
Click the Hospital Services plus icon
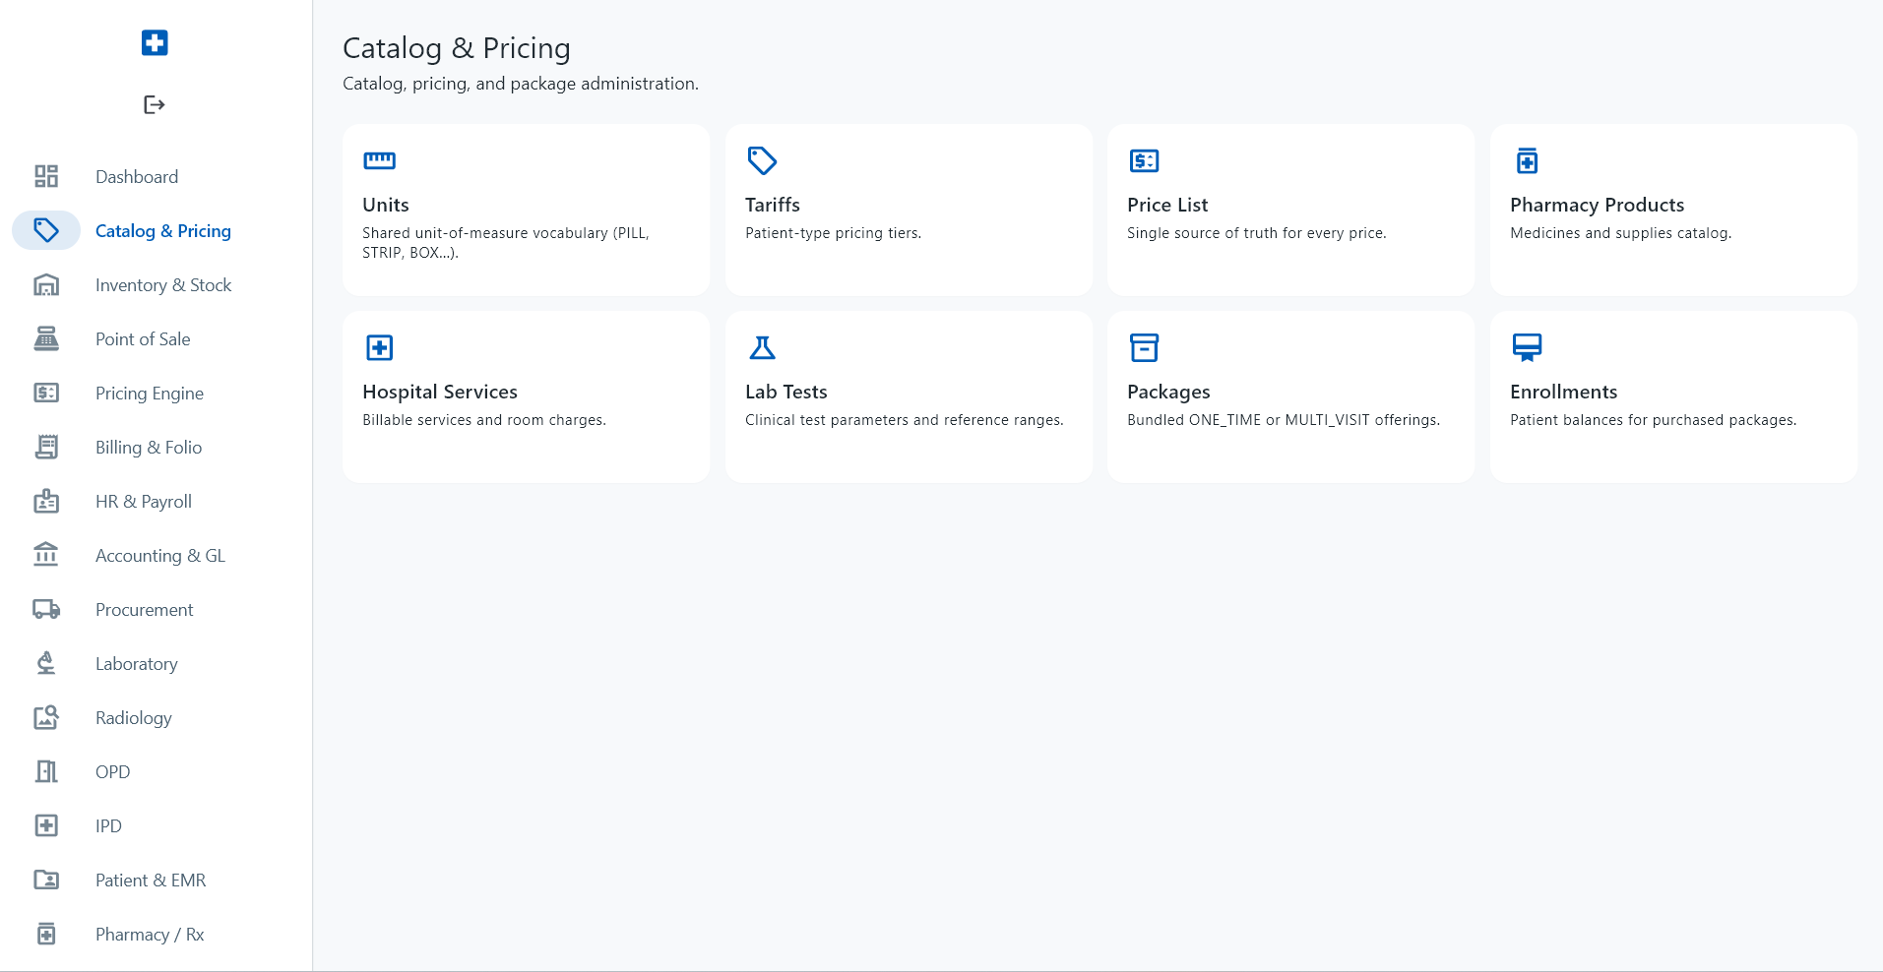pyautogui.click(x=380, y=347)
